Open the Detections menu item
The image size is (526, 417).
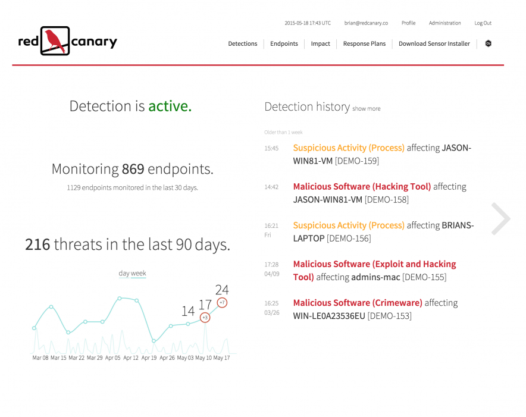(243, 43)
